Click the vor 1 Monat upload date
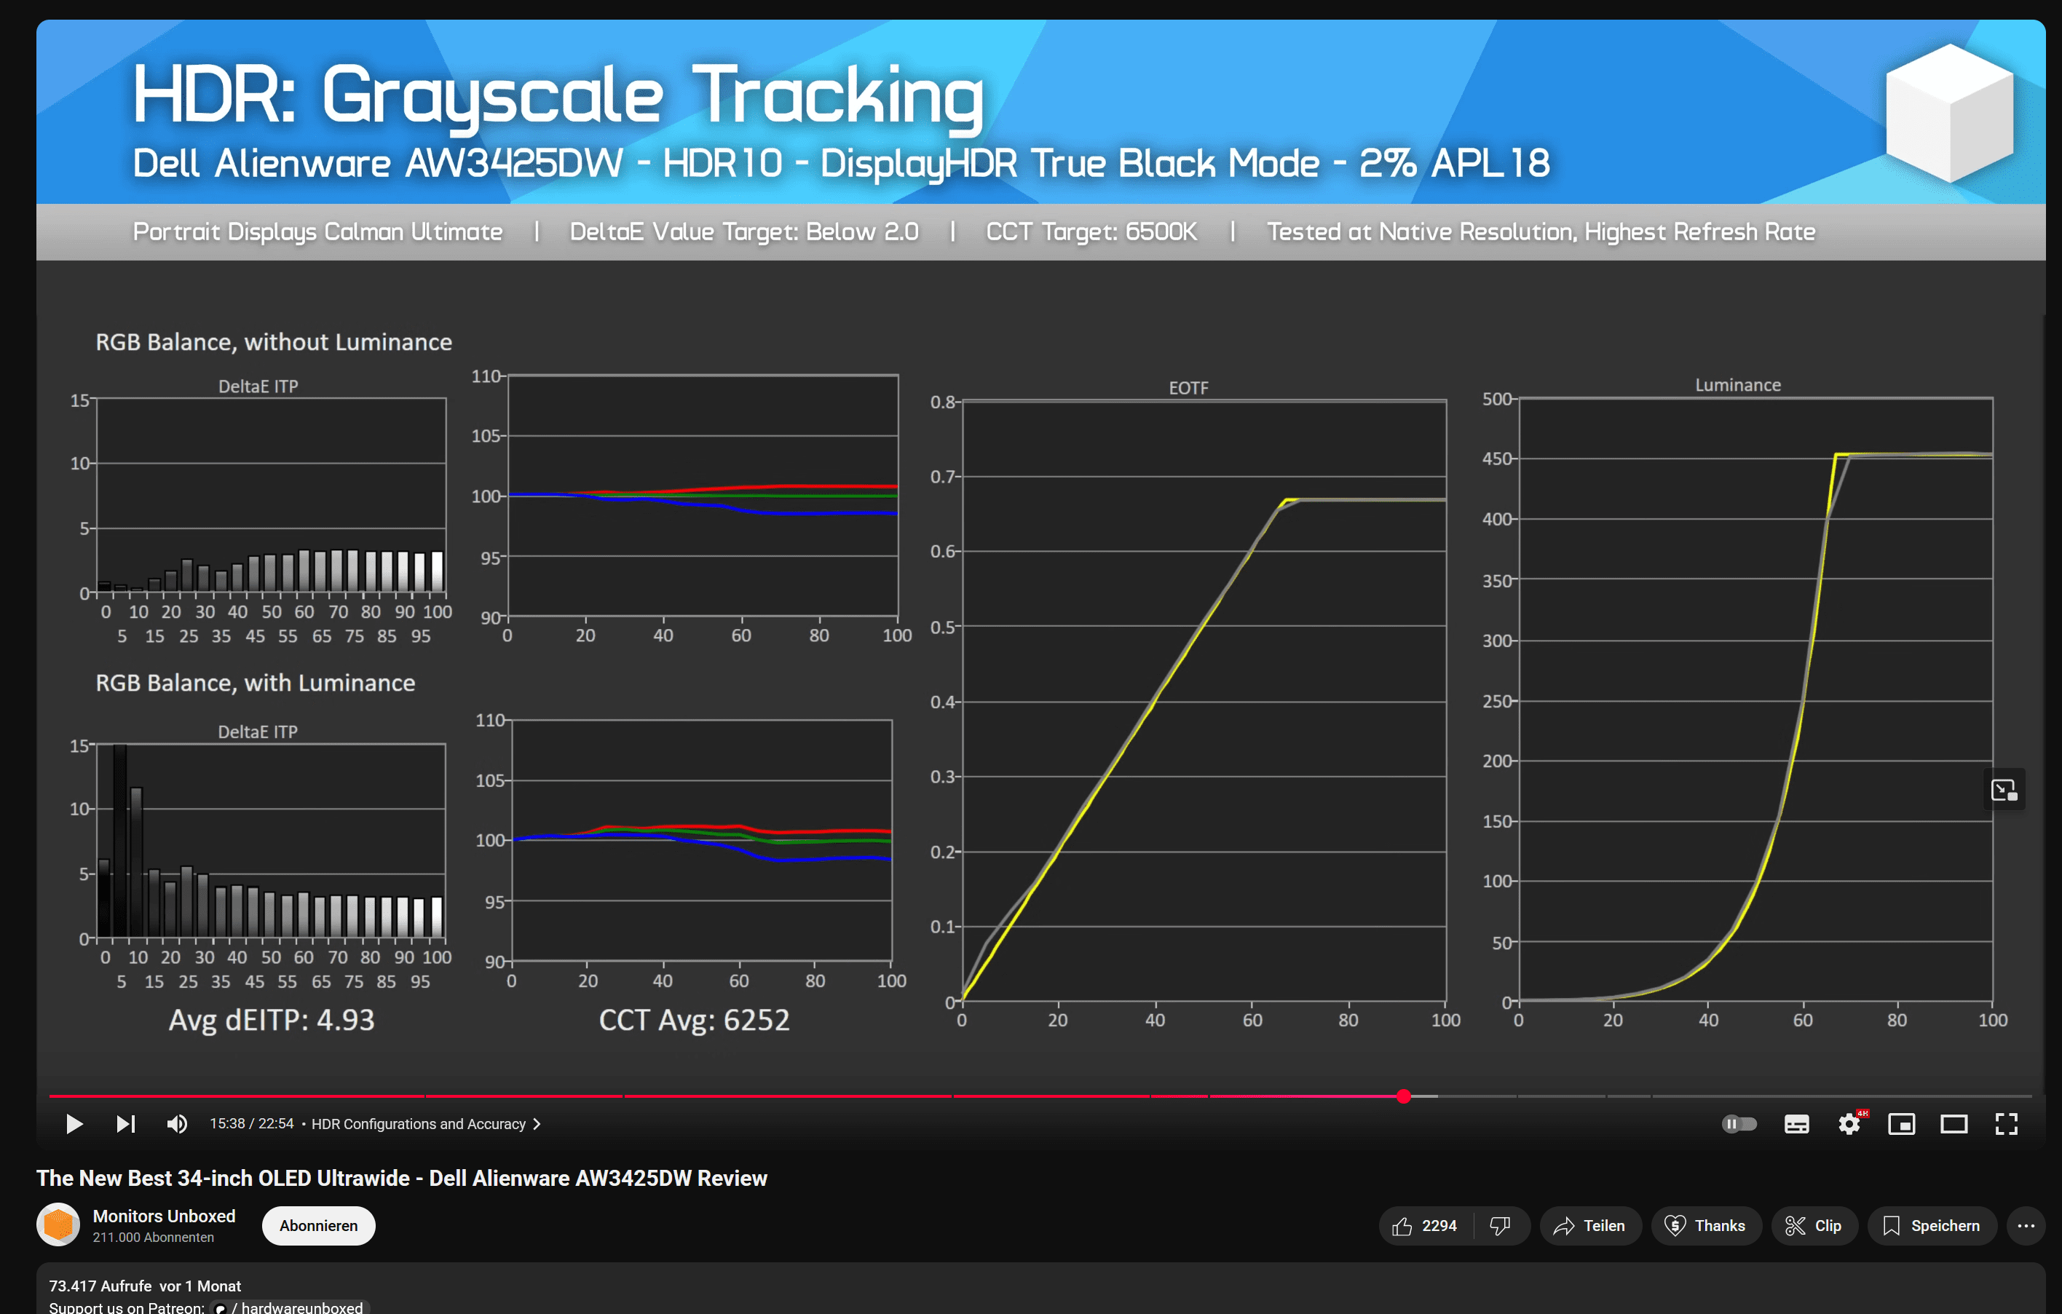 (200, 1286)
